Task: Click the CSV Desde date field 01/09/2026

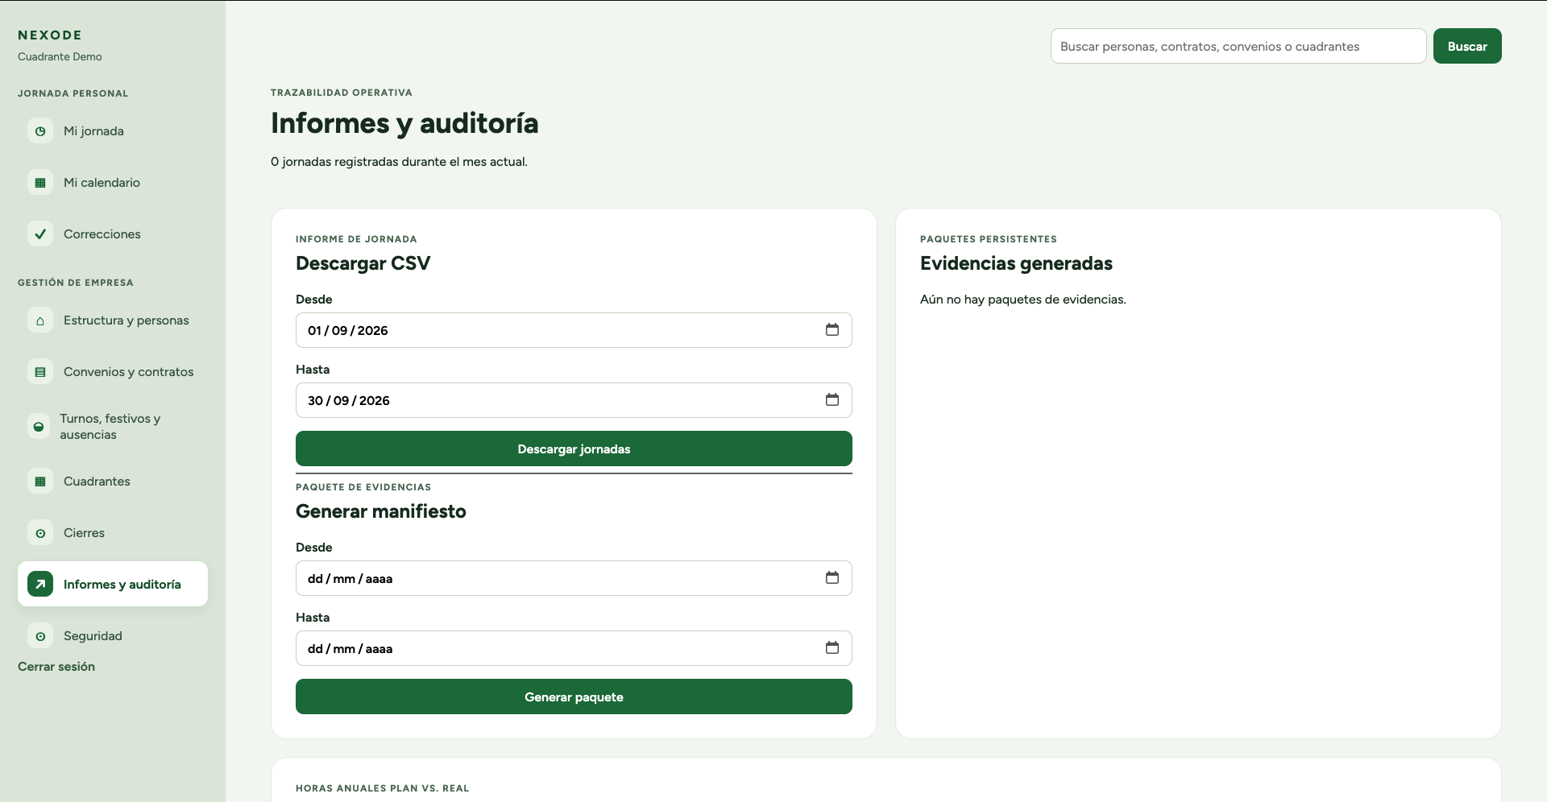Action: pyautogui.click(x=574, y=330)
